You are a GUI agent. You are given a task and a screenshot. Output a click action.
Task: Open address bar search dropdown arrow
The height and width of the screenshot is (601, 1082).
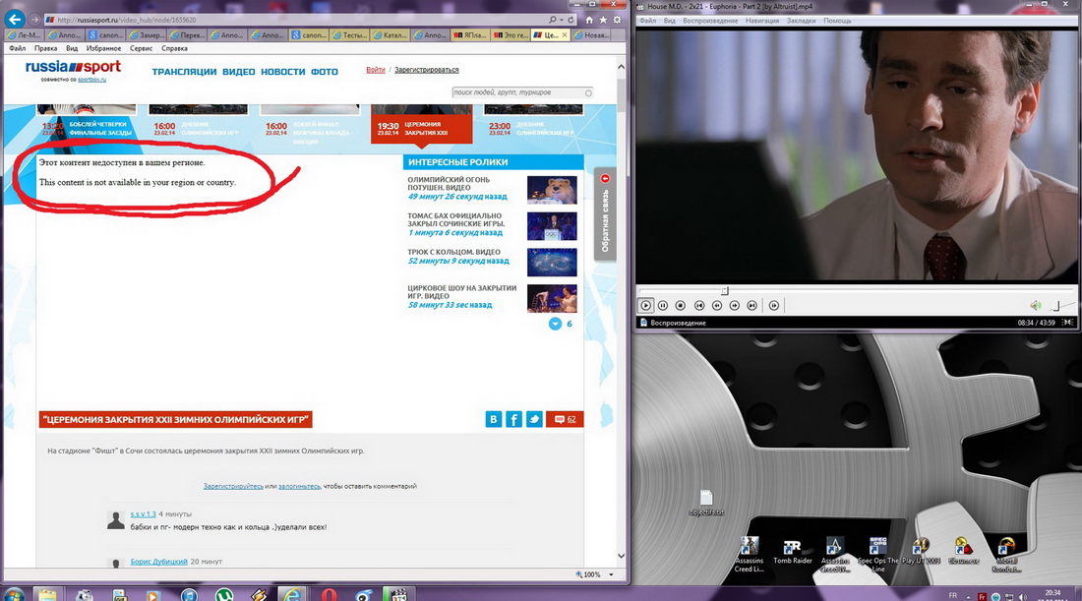(x=561, y=20)
